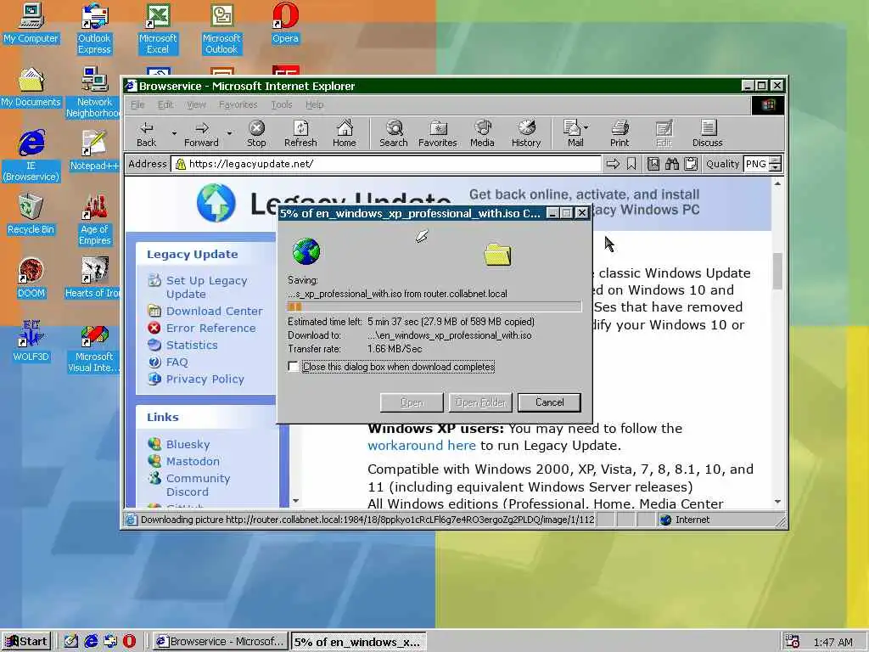Open the Back button history dropdown arrow
This screenshot has width=869, height=652.
point(173,133)
